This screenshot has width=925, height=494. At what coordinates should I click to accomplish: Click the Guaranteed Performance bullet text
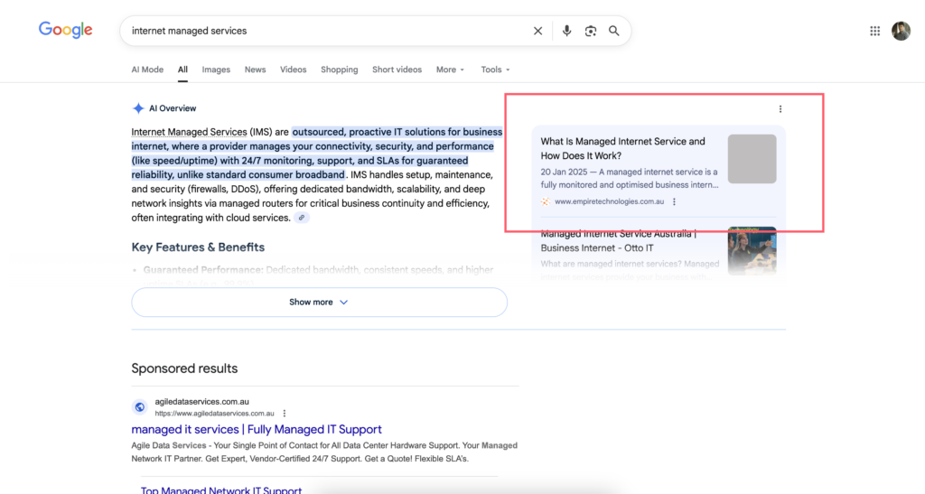318,270
